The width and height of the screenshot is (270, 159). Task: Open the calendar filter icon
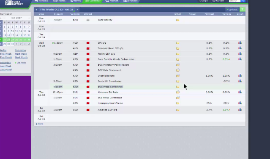click(242, 9)
